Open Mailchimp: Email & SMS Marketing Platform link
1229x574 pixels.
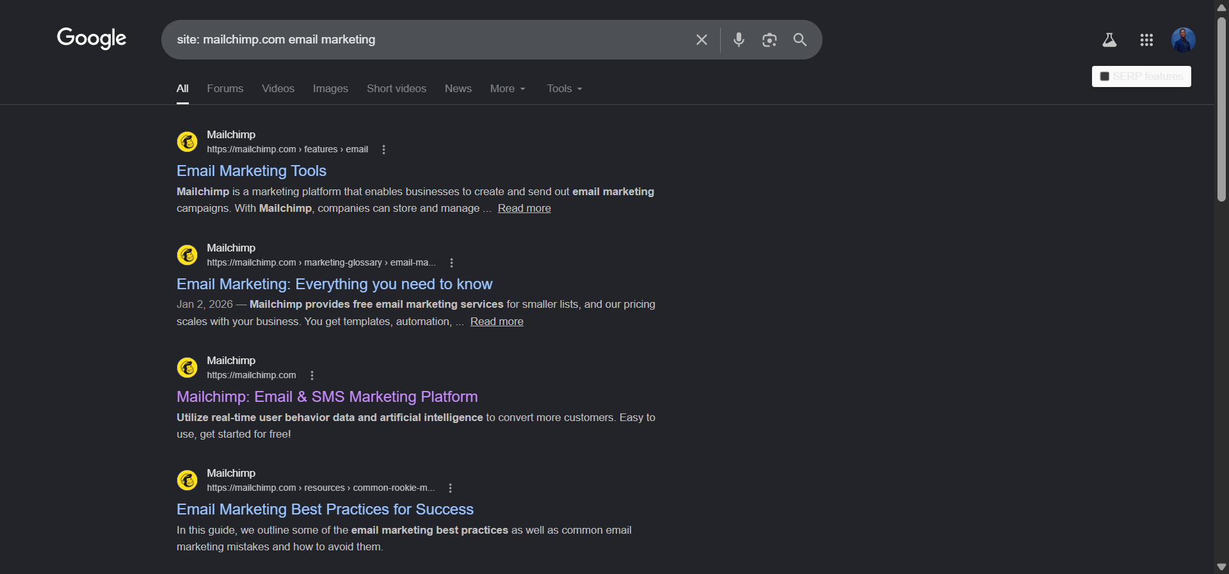tap(327, 397)
